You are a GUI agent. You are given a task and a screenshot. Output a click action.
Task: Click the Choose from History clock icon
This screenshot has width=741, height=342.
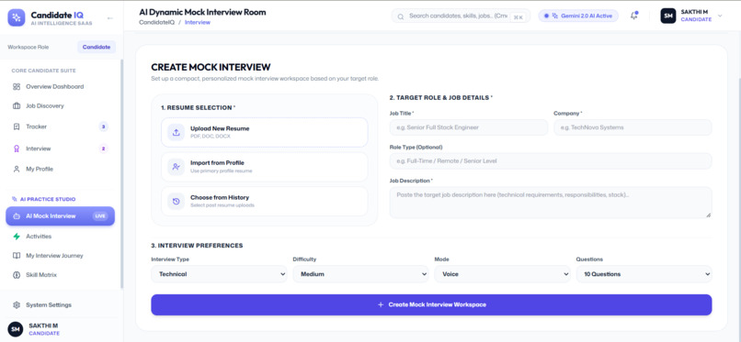coord(177,201)
